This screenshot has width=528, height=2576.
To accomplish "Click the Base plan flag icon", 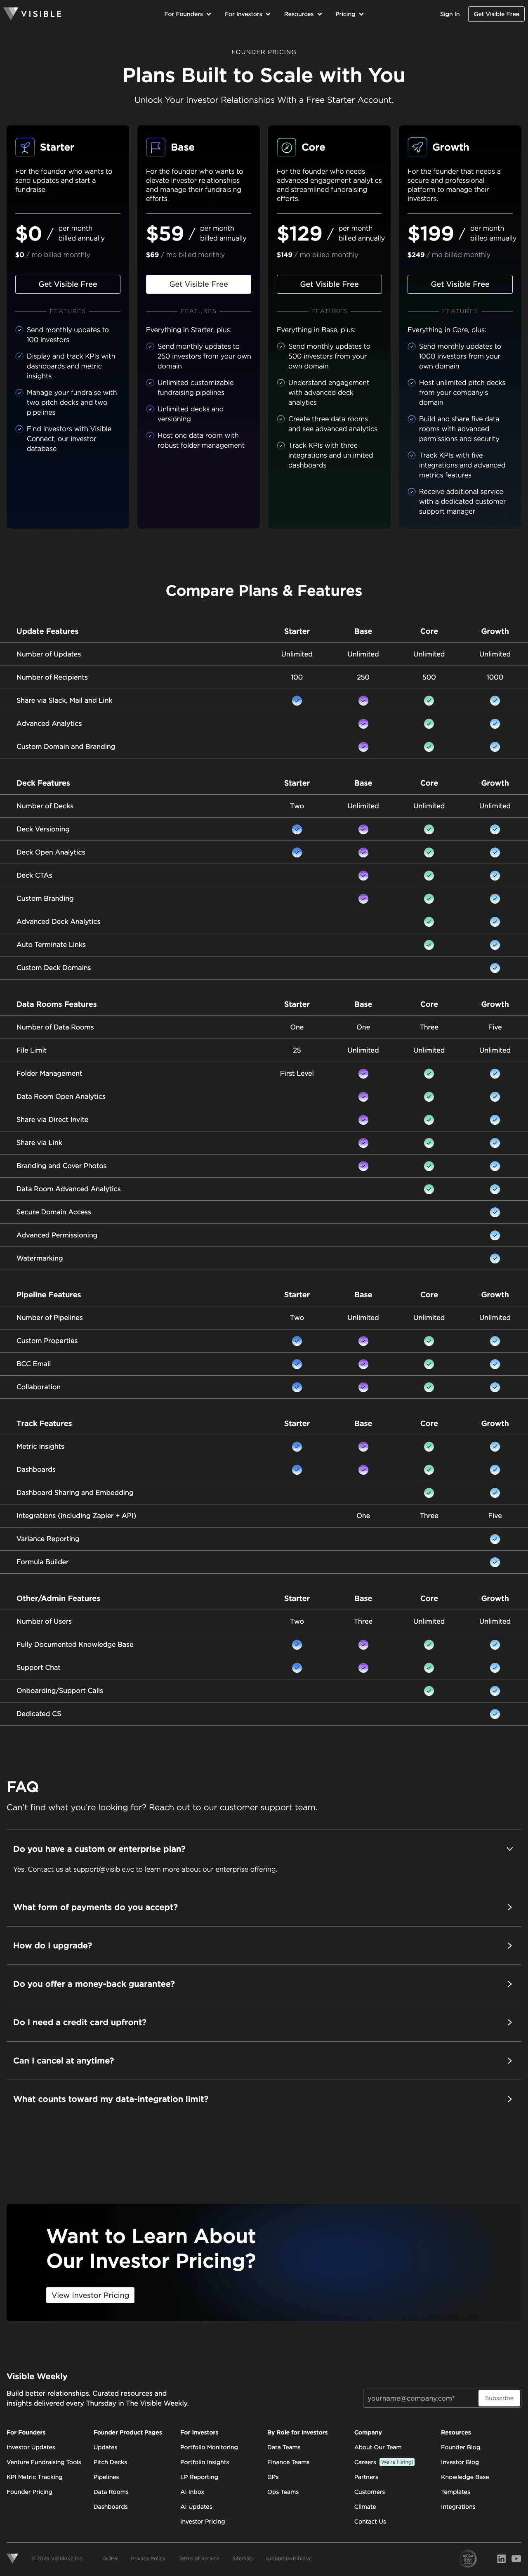I will [x=155, y=147].
